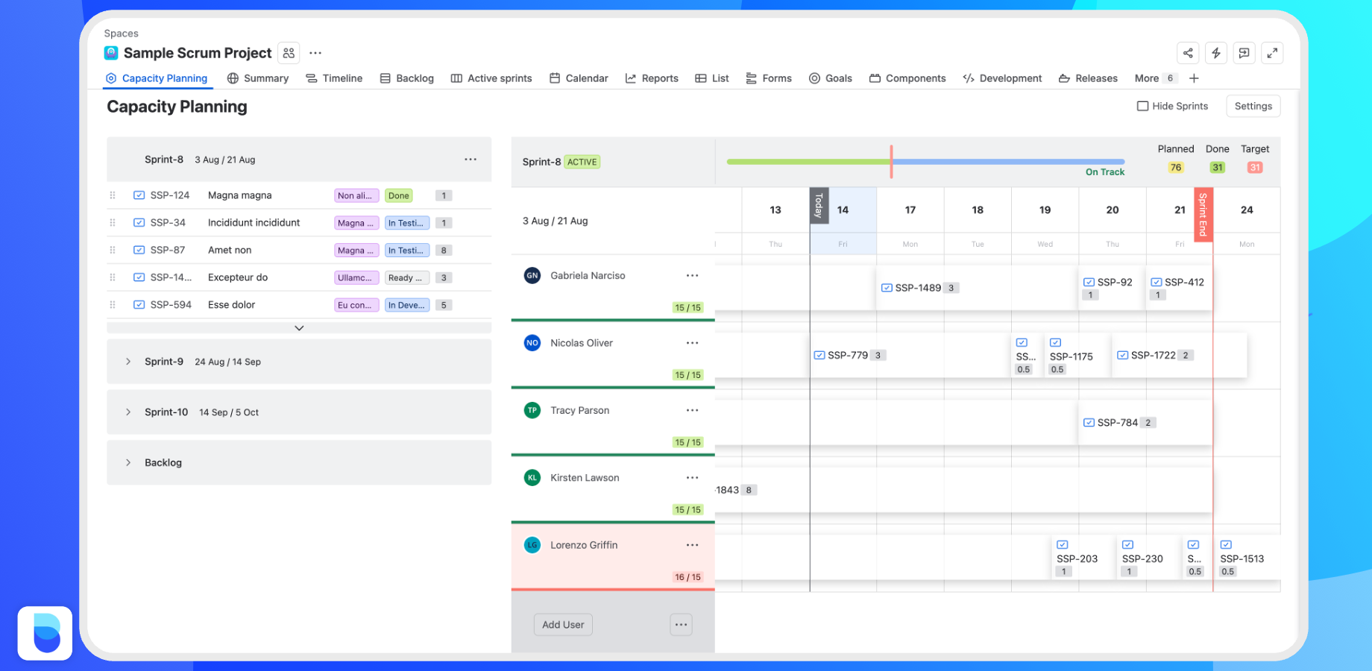Open the In Development status for SSP-594
The width and height of the screenshot is (1372, 671).
click(x=407, y=305)
